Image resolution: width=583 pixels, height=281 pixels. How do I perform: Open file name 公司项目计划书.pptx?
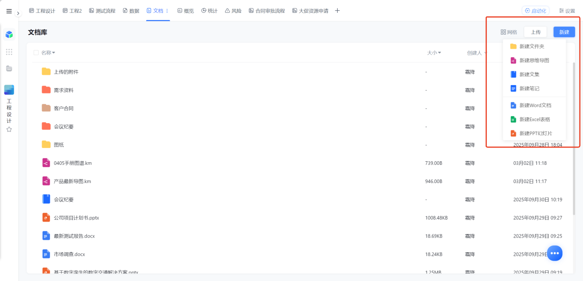click(x=76, y=218)
